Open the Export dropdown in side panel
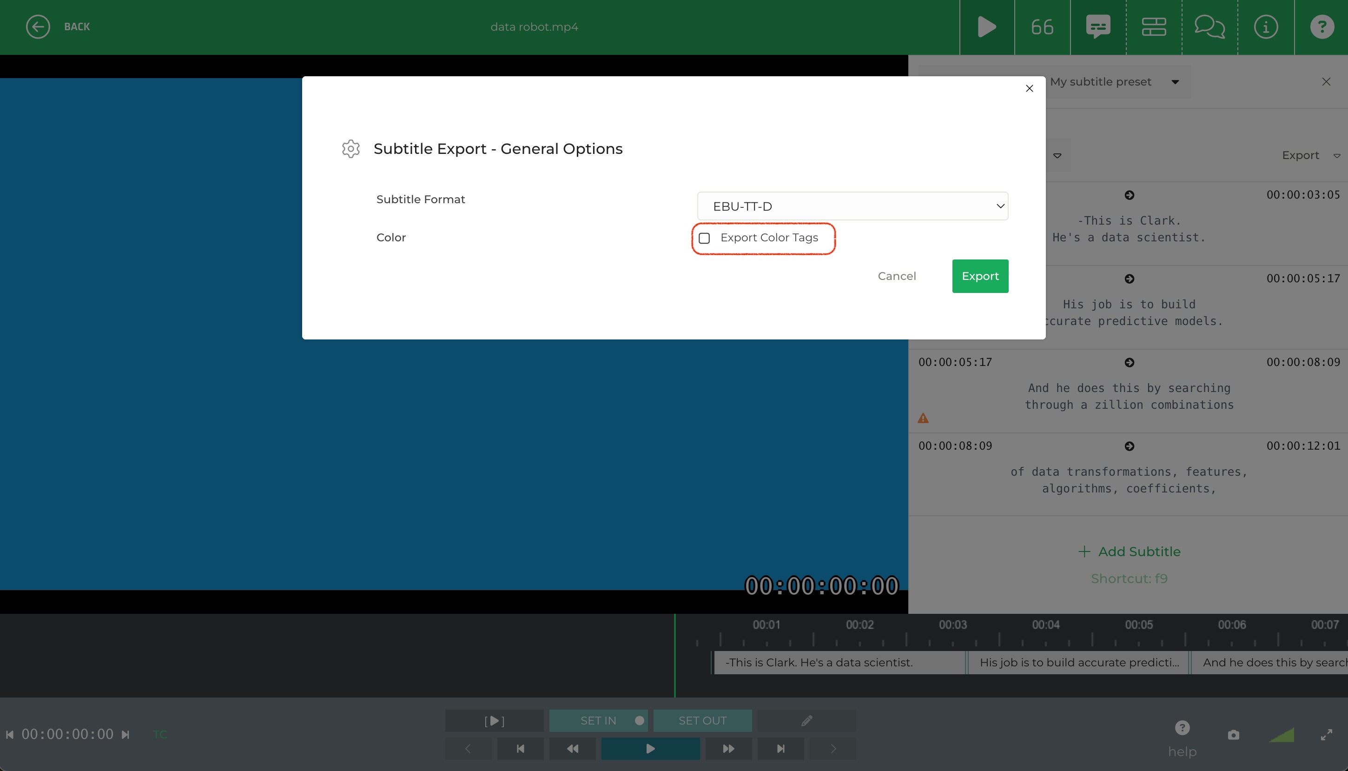The image size is (1348, 771). click(1310, 155)
